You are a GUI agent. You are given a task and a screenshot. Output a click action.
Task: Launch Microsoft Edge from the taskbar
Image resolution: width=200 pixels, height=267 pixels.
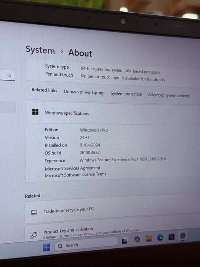160,237
